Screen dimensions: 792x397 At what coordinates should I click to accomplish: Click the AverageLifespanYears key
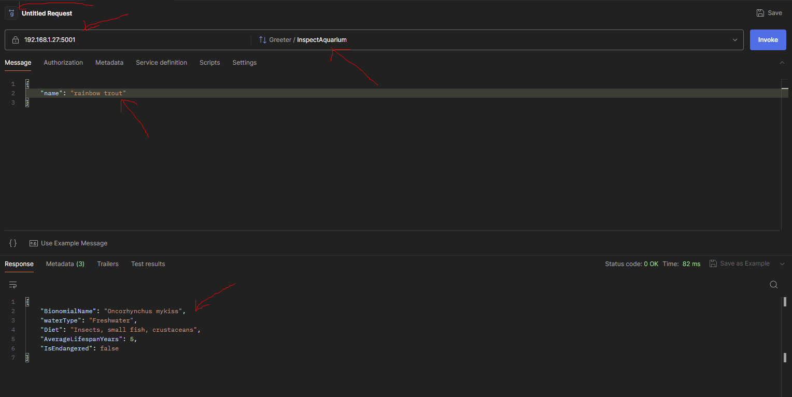tap(81, 339)
